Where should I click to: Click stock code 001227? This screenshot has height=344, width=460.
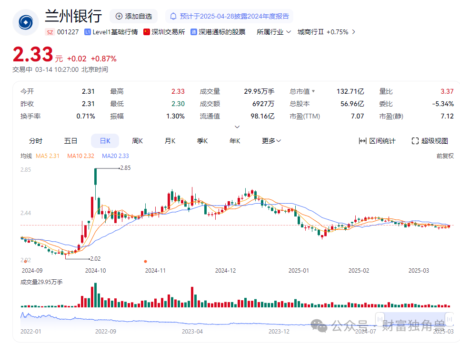[68, 32]
